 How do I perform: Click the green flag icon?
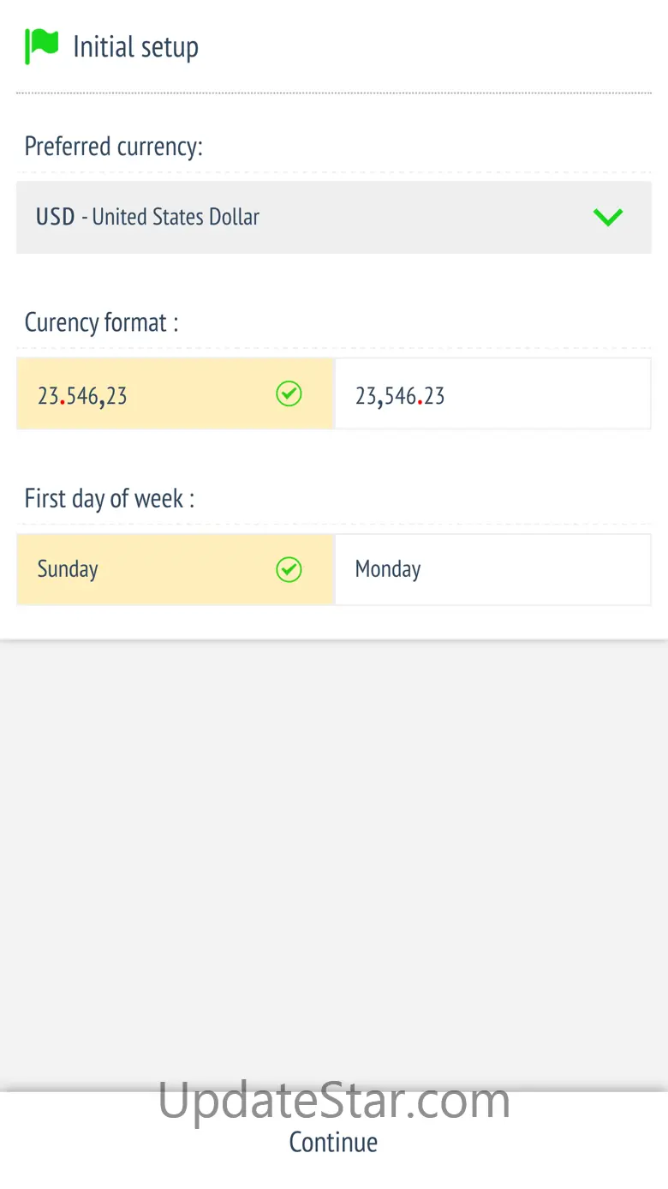(41, 46)
